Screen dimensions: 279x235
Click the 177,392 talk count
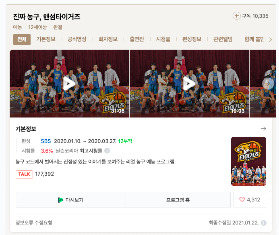[x=44, y=174]
